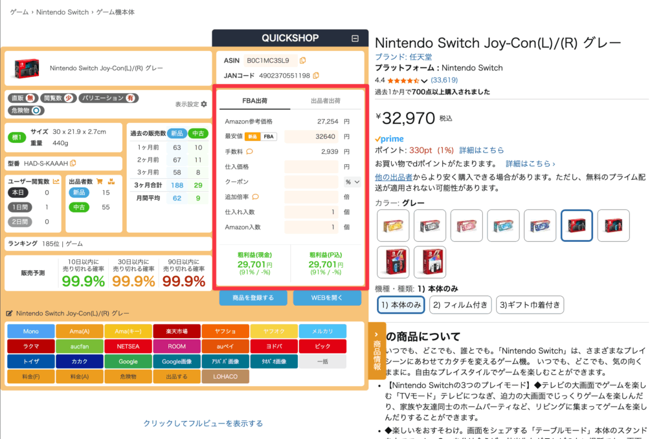Search on ヨドバ
663x439 pixels.
pyautogui.click(x=274, y=347)
